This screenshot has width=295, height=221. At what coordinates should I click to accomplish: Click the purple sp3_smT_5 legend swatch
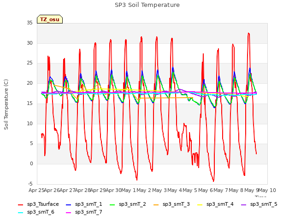[x=244, y=205]
